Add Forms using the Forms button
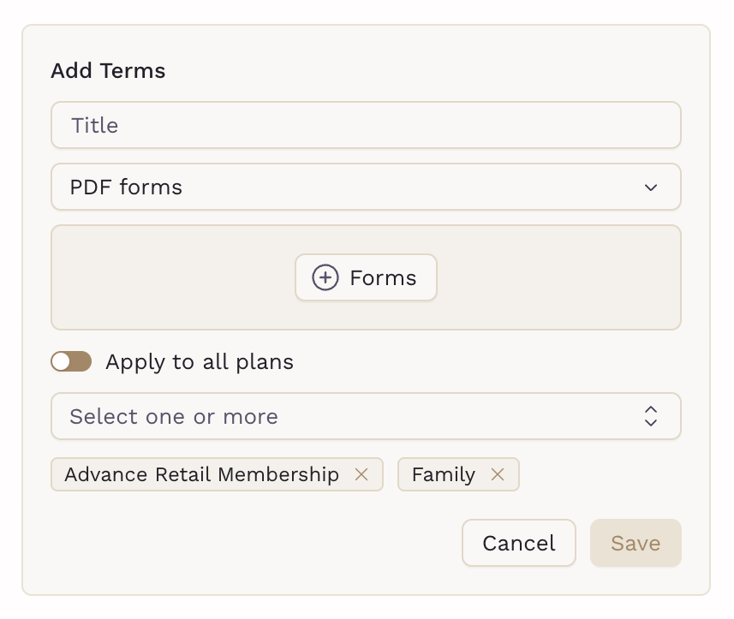This screenshot has height=619, width=734. pyautogui.click(x=366, y=277)
